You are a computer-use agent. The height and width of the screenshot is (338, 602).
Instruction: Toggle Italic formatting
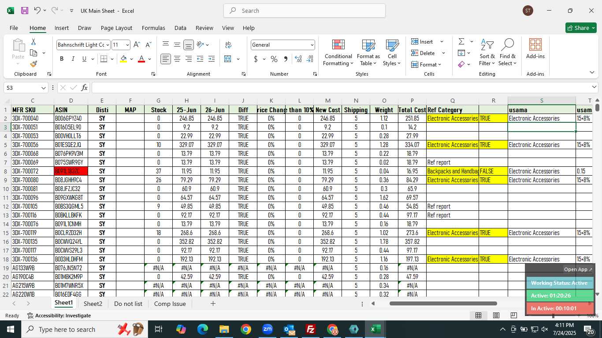click(x=73, y=59)
